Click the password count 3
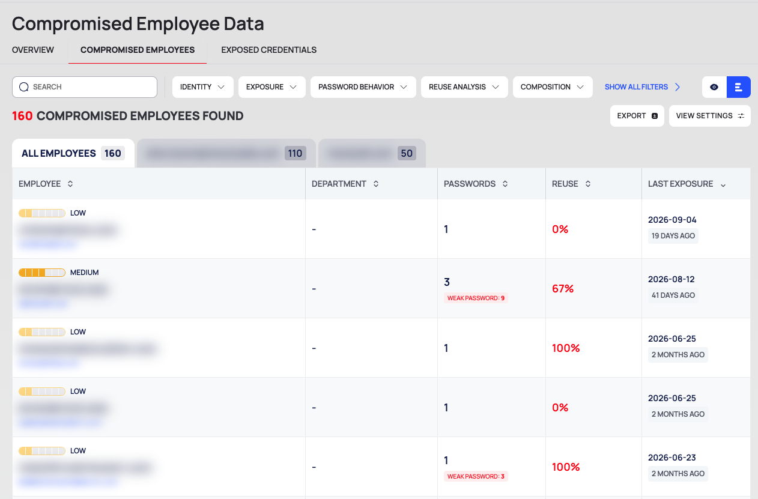 (x=447, y=282)
